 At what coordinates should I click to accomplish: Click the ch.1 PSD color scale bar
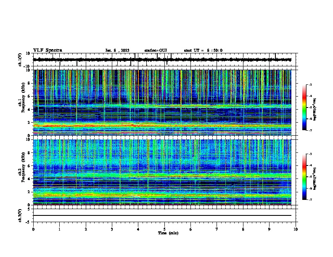click(304, 108)
